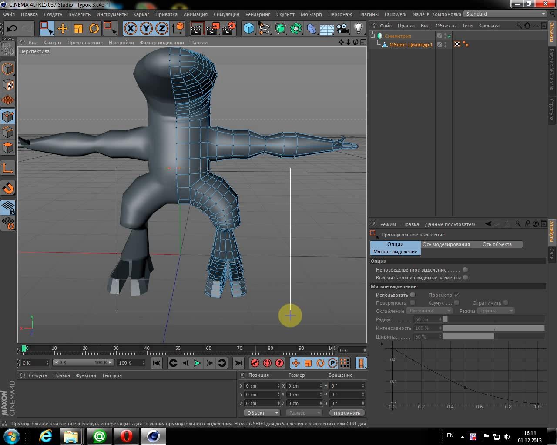Open the Файл menu in menu bar

pyautogui.click(x=9, y=14)
